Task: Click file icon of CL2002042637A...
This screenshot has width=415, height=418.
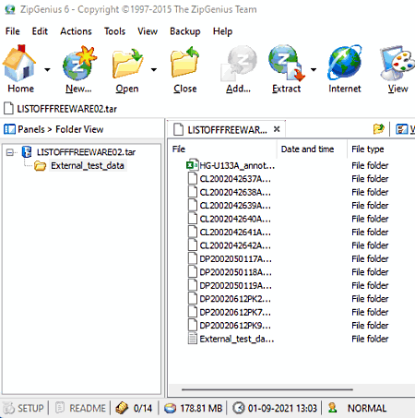Action: click(193, 178)
